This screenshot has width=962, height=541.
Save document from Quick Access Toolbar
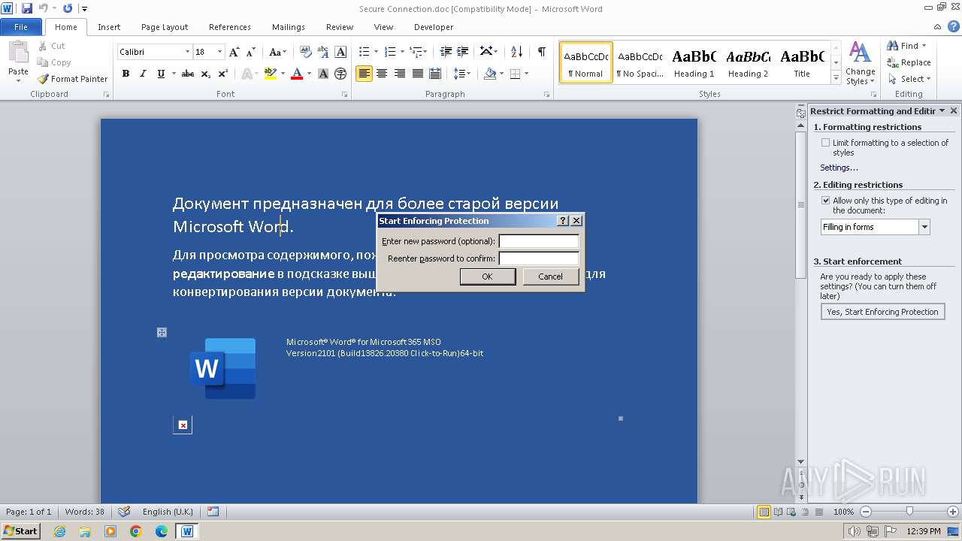click(27, 9)
